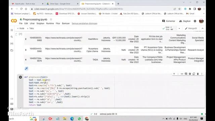Open the table of contents sidebar
This screenshot has width=215, height=121.
click(x=12, y=30)
